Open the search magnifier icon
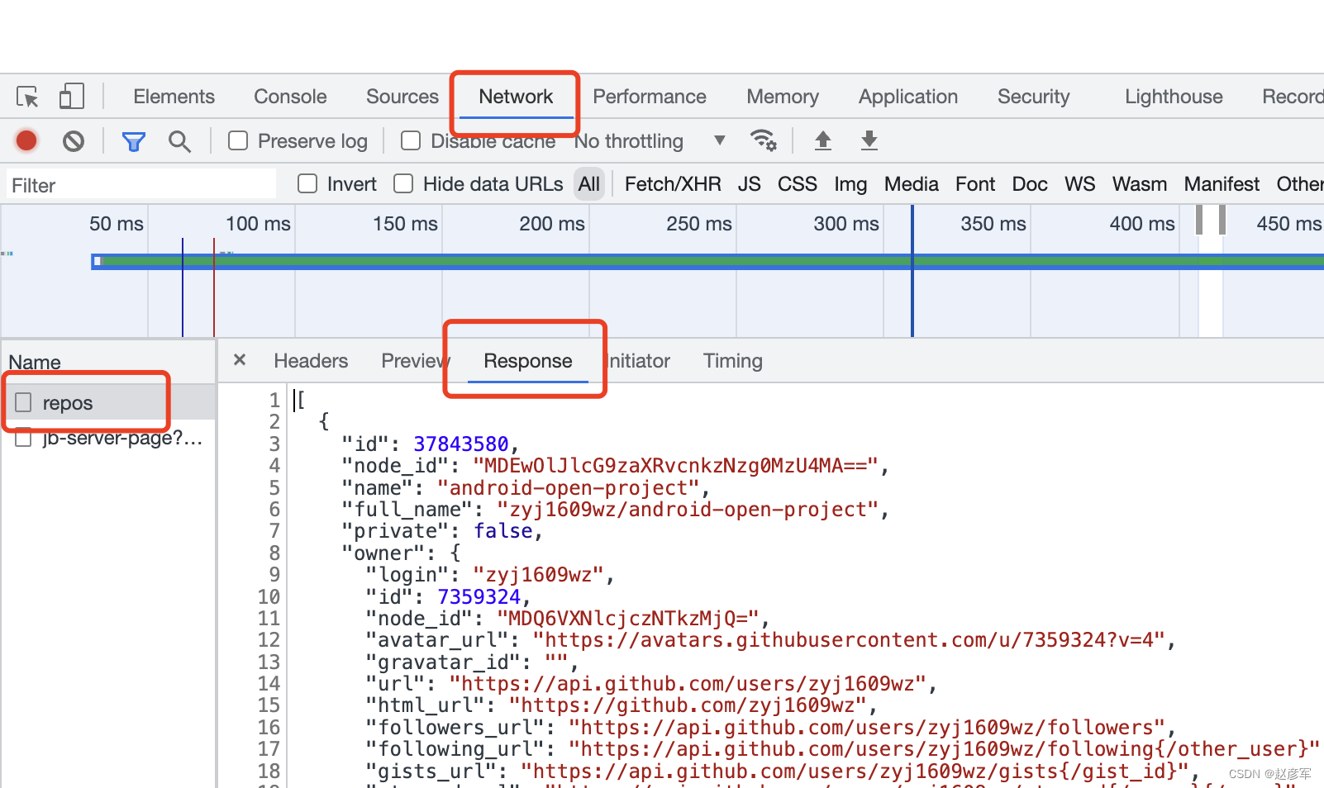The image size is (1324, 788). point(179,141)
